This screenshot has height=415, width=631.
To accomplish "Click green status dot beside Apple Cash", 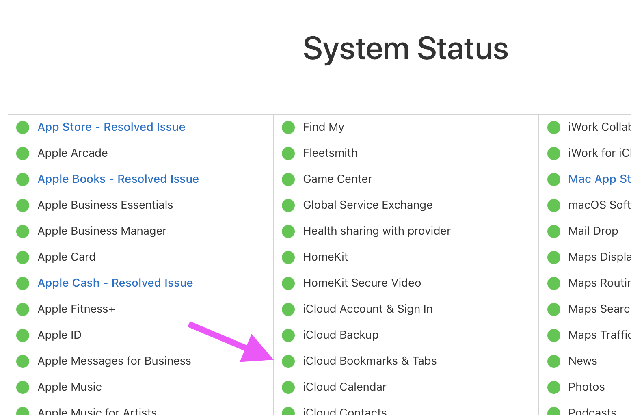I will [23, 283].
